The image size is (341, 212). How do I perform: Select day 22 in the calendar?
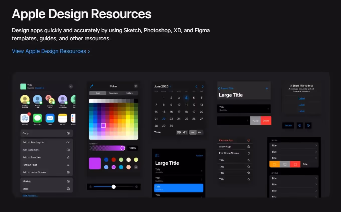pyautogui.click(x=164, y=119)
